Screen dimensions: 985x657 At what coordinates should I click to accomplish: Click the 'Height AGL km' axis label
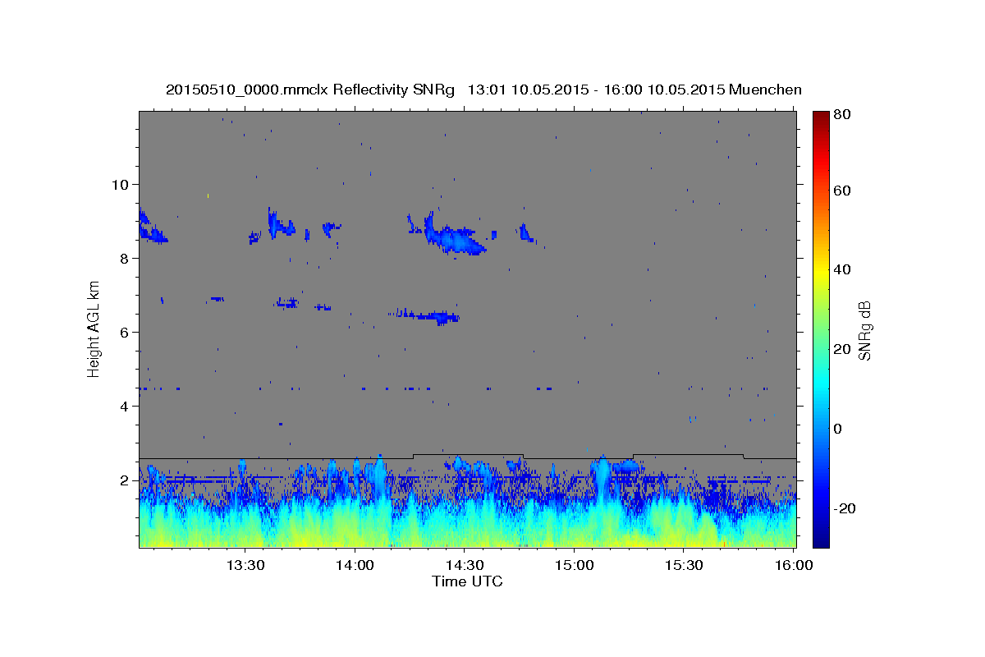tap(94, 328)
